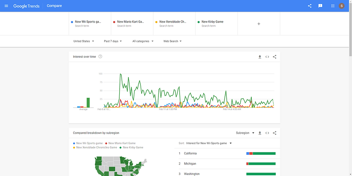Click the Compare page title
The image size is (352, 176).
(x=54, y=6)
